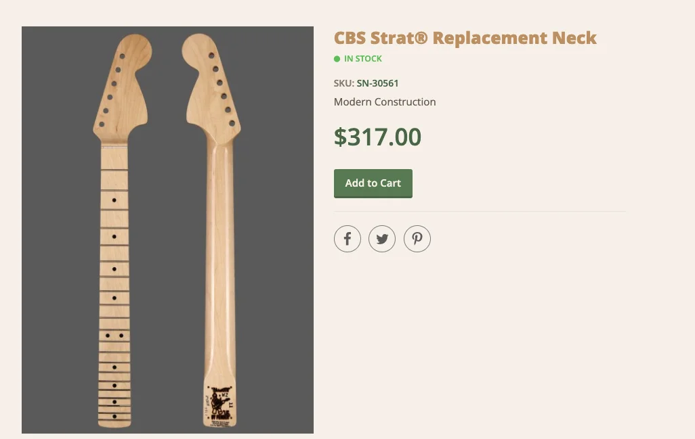
Task: Click the double-dot twelfth fret marker
Action: 114,336
